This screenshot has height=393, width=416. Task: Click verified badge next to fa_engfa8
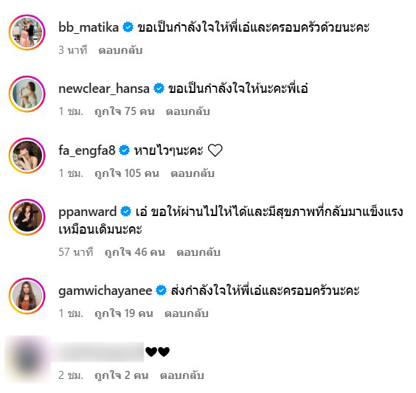(124, 150)
